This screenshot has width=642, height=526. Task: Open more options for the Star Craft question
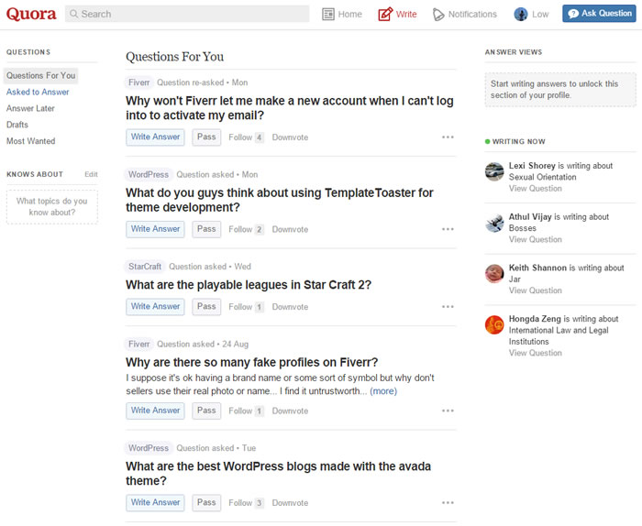coord(448,307)
